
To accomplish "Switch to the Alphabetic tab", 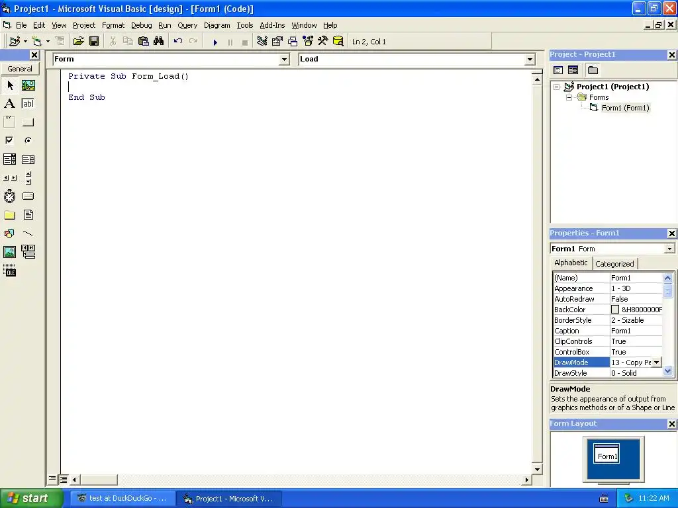I will (x=571, y=263).
